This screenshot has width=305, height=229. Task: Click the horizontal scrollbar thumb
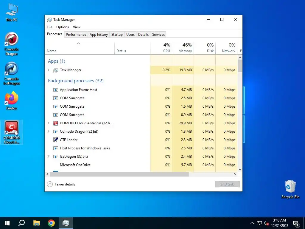[119, 174]
